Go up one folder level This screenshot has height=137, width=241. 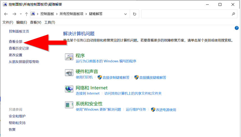coord(26,14)
